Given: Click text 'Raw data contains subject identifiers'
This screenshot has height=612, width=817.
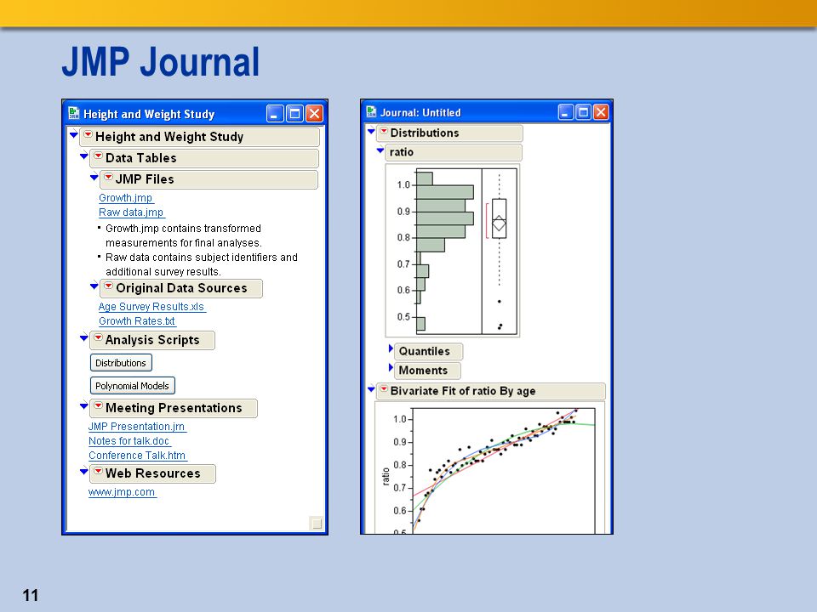Looking at the screenshot, I should (202, 264).
